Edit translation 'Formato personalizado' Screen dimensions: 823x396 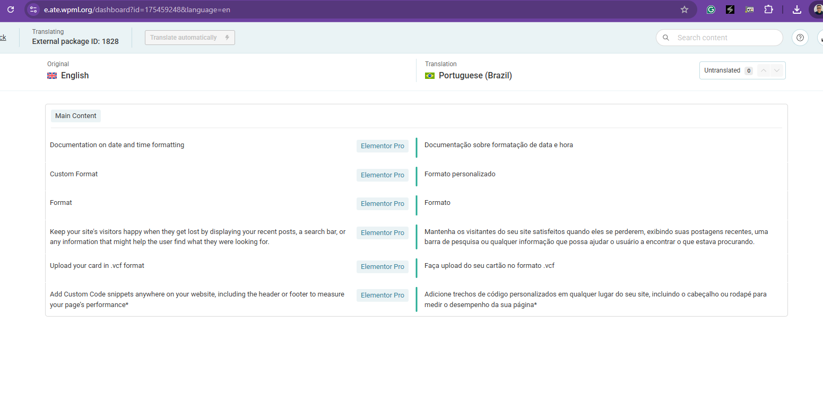(x=460, y=174)
